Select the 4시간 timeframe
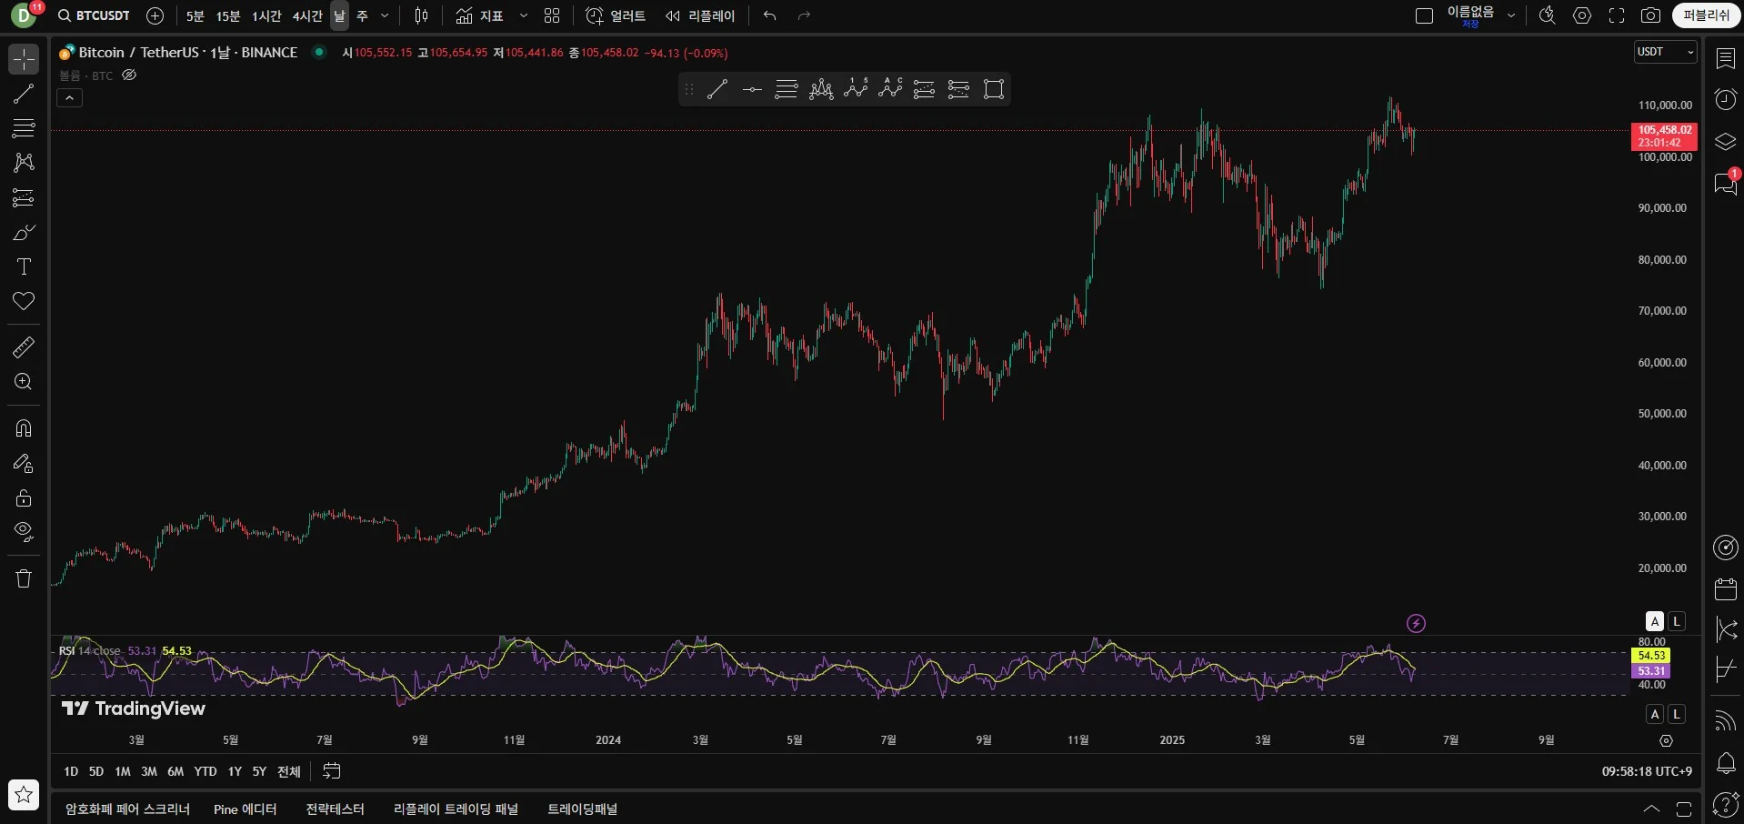The image size is (1744, 824). 307,15
